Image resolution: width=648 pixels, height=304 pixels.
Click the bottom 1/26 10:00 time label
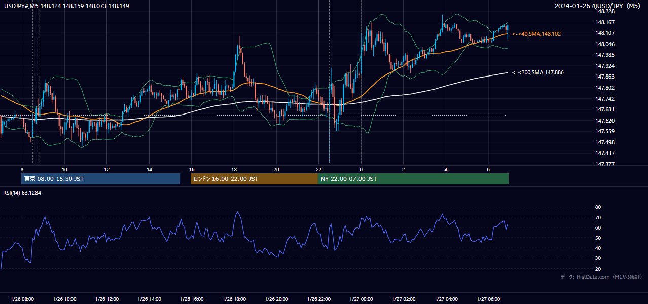tap(64, 299)
